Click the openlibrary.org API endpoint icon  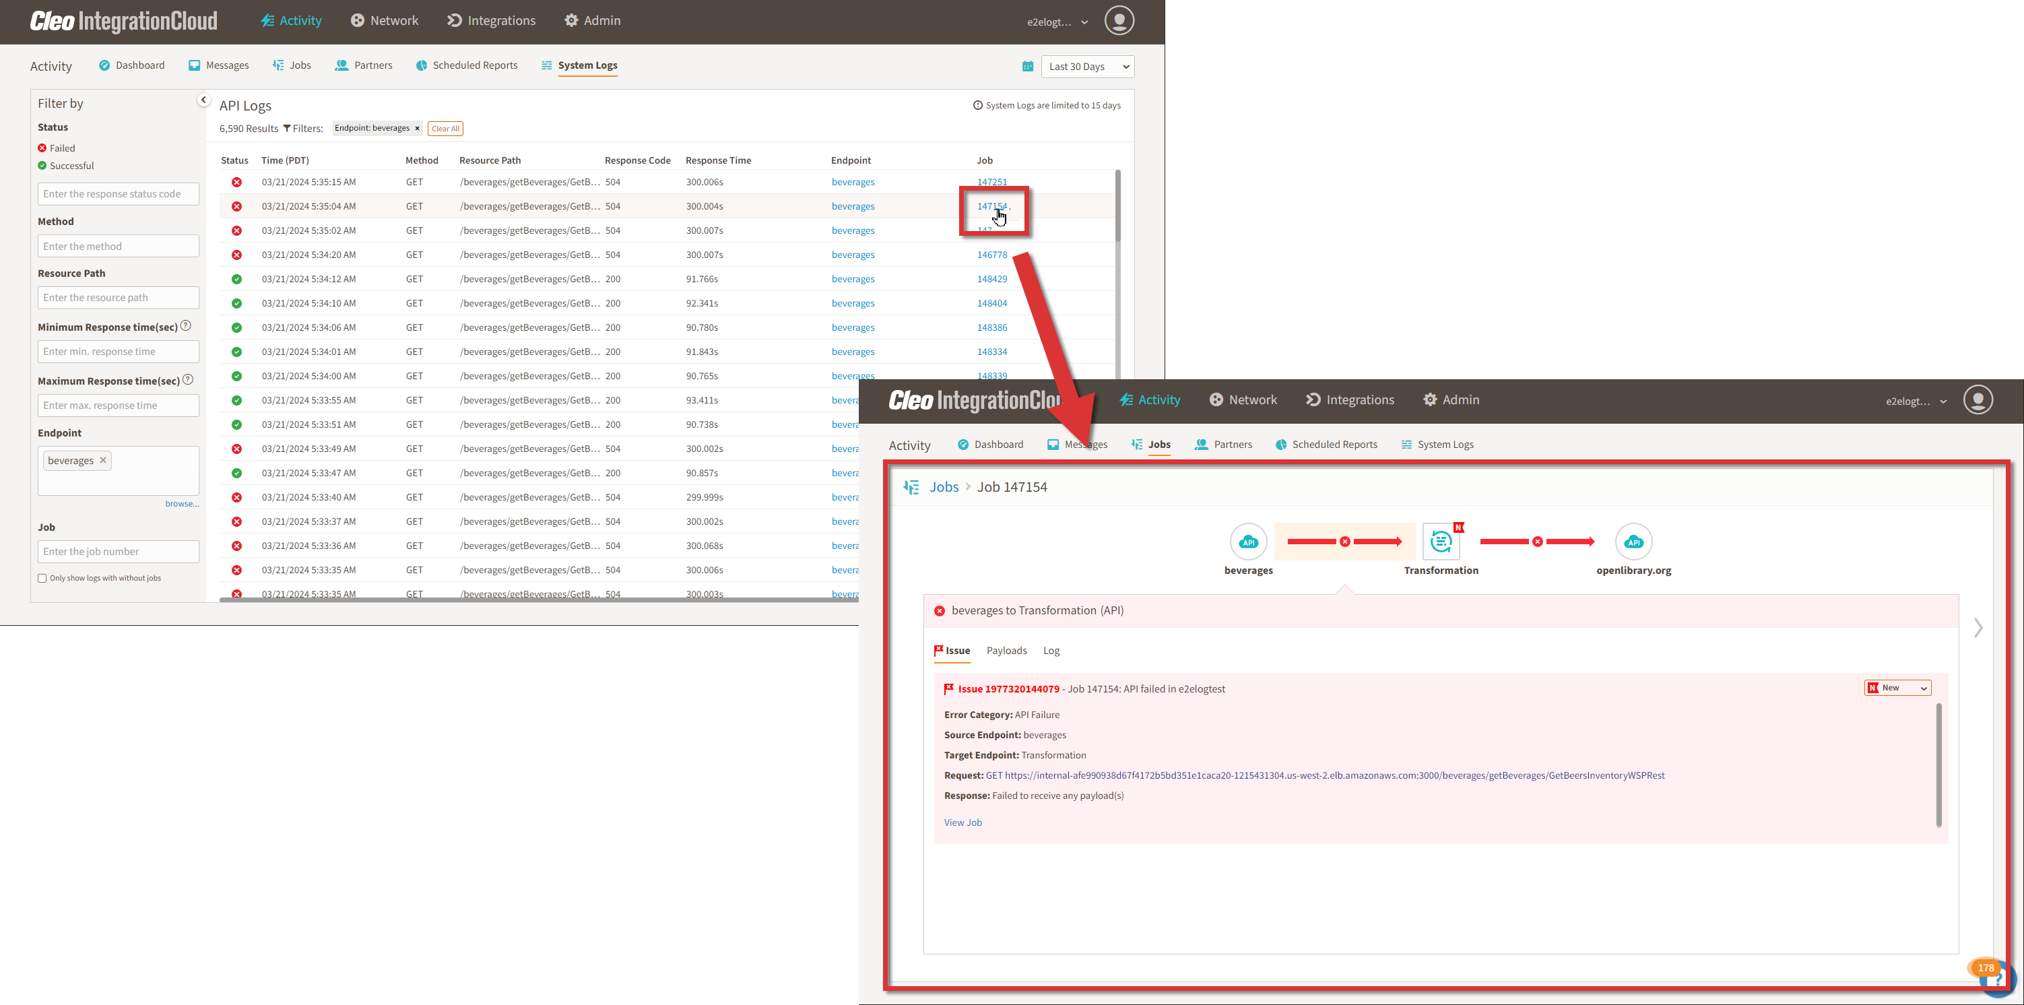[x=1633, y=542]
